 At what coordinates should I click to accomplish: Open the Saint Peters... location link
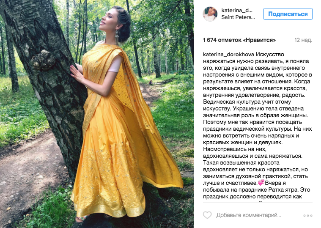click(238, 17)
